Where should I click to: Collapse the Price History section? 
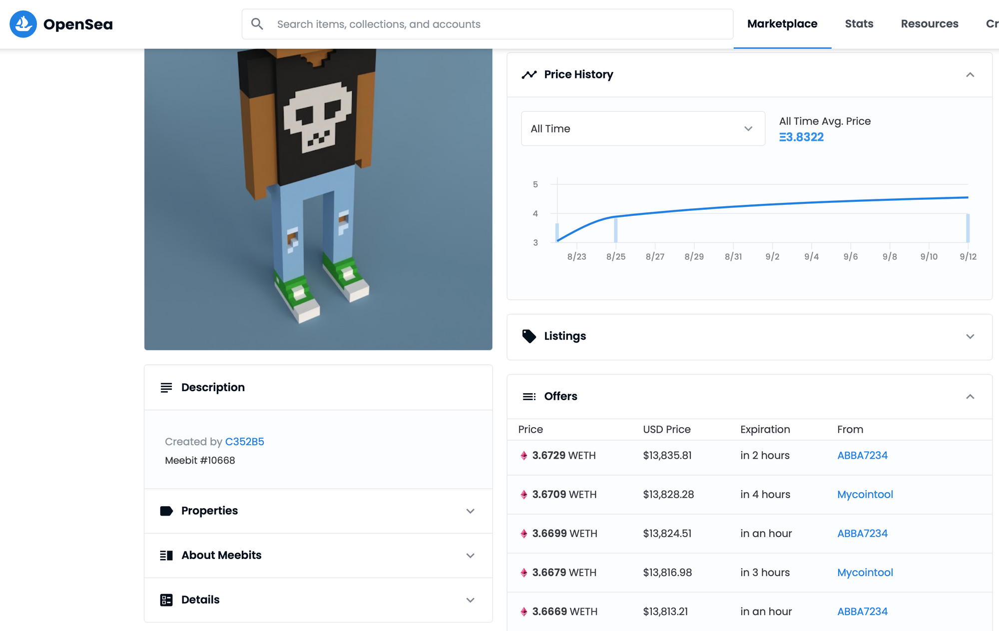tap(970, 75)
